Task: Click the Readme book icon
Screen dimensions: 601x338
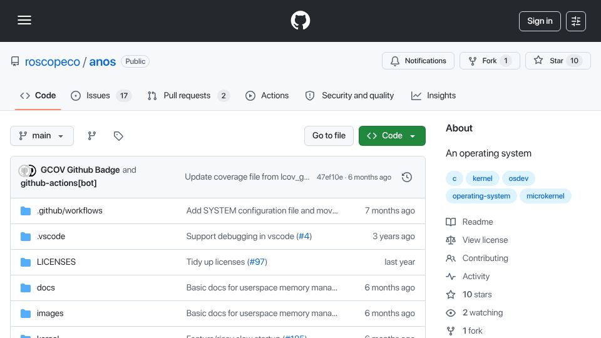Action: 451,222
